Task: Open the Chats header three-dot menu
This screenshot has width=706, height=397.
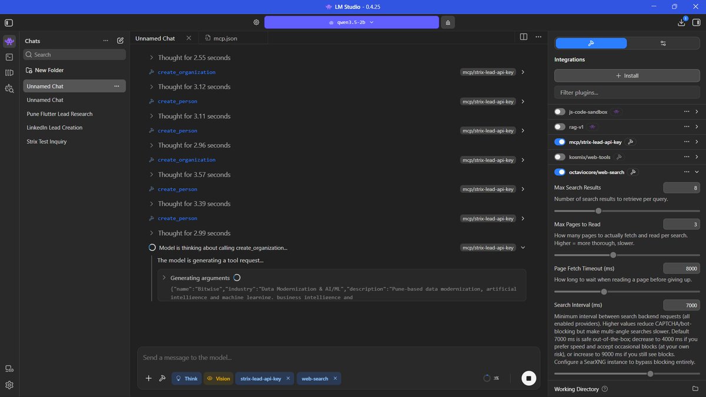Action: (x=106, y=41)
